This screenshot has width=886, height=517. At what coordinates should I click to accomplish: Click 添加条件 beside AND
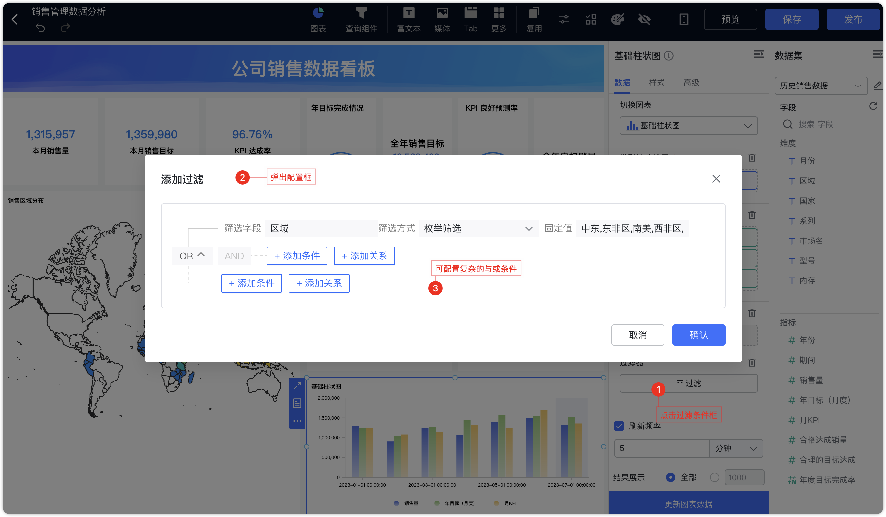click(x=297, y=256)
